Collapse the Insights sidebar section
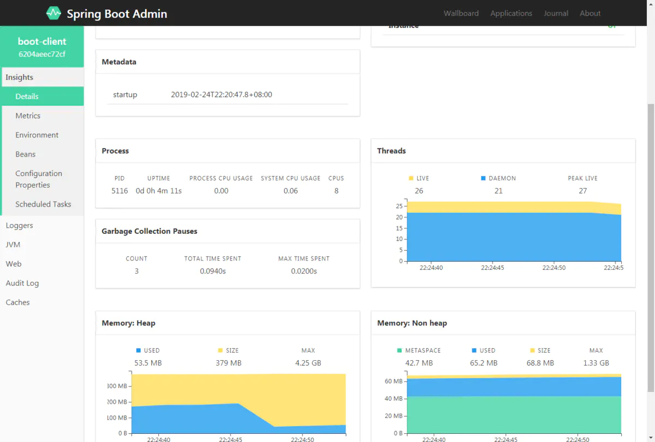This screenshot has height=442, width=655. click(42, 77)
